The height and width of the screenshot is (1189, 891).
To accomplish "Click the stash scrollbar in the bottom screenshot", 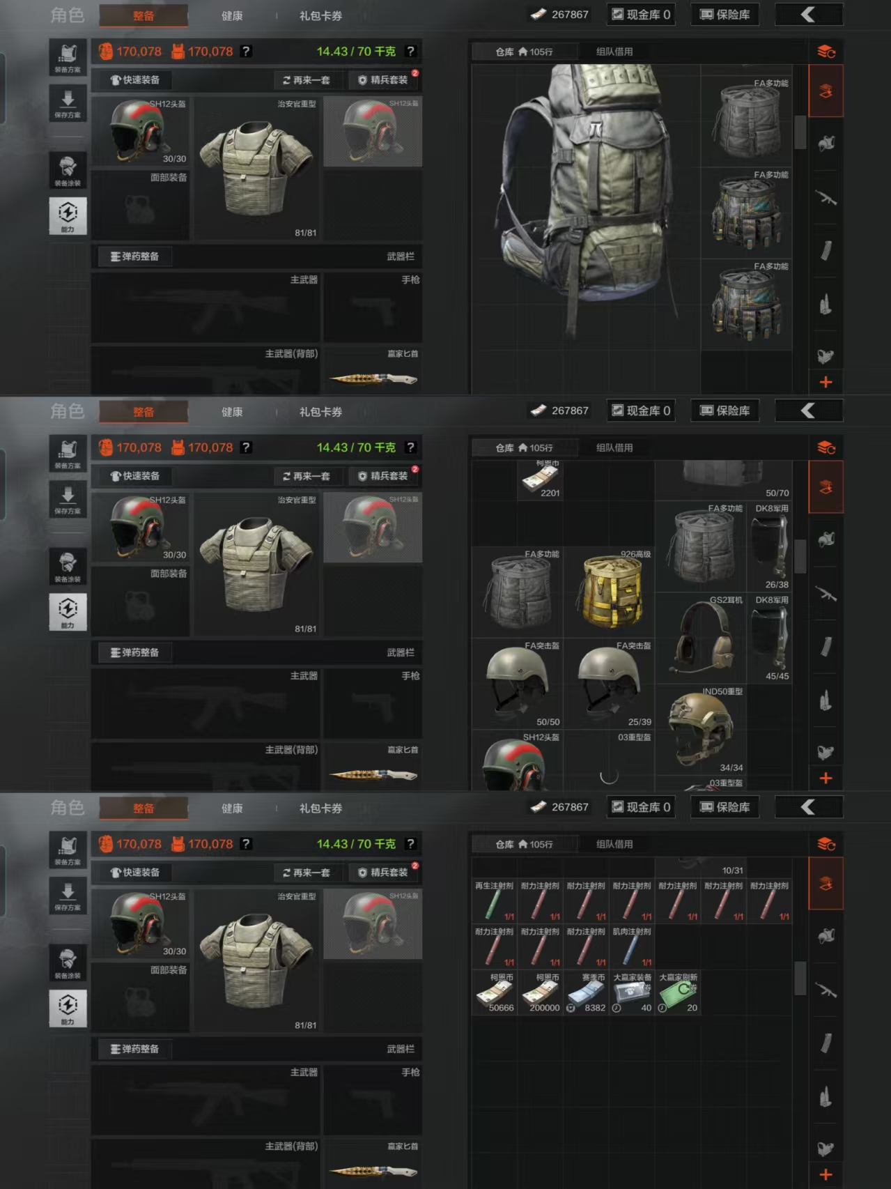I will 800,979.
